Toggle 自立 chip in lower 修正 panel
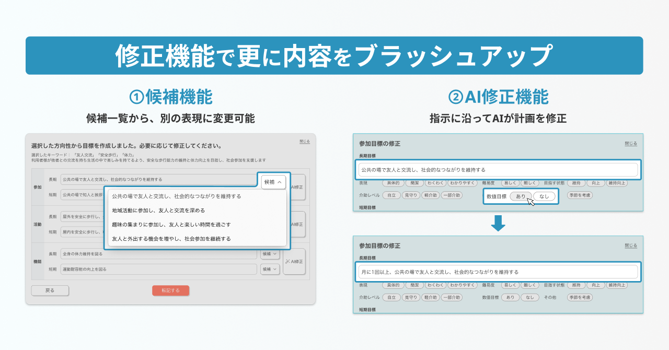This screenshot has height=350, width=669. (391, 297)
